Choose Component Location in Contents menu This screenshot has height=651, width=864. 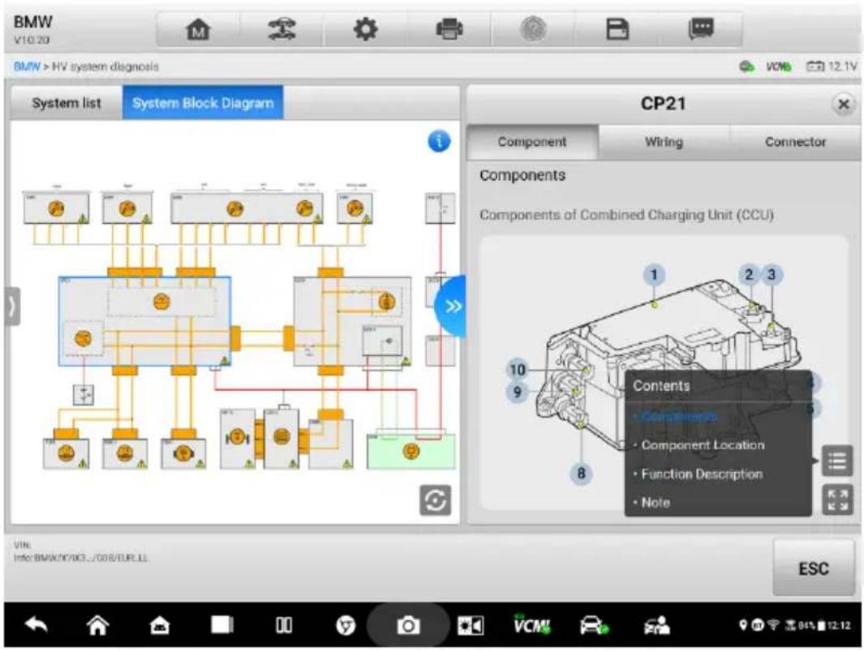[703, 444]
